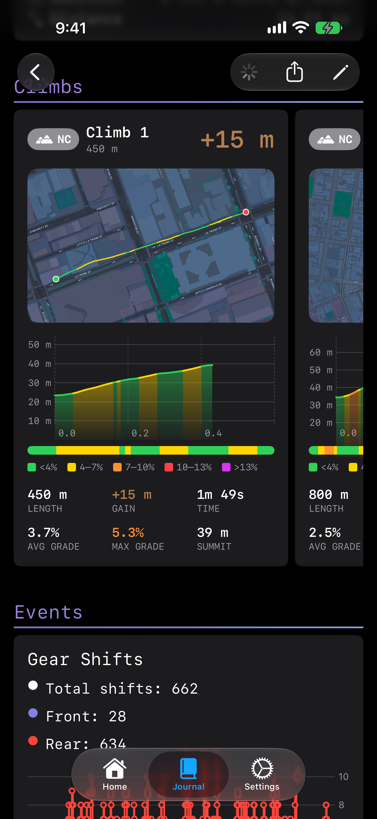
Task: Tap the NC mountain badge on Climb 1
Action: pos(53,139)
